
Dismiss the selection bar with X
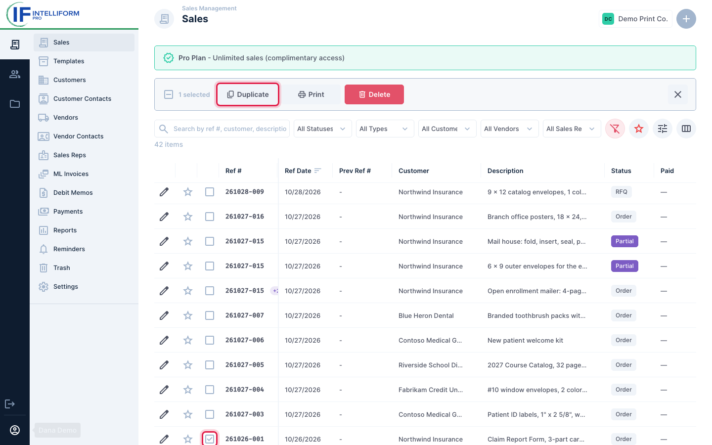coord(678,94)
